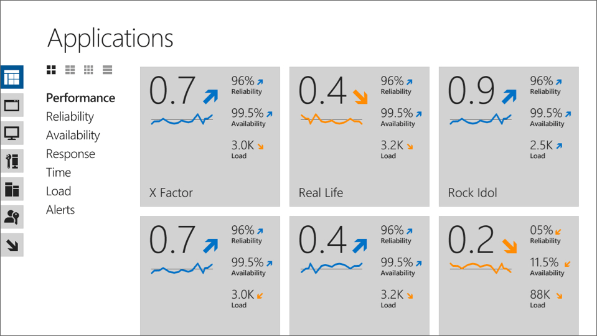
Task: Switch to large tiles view
Action: point(52,70)
